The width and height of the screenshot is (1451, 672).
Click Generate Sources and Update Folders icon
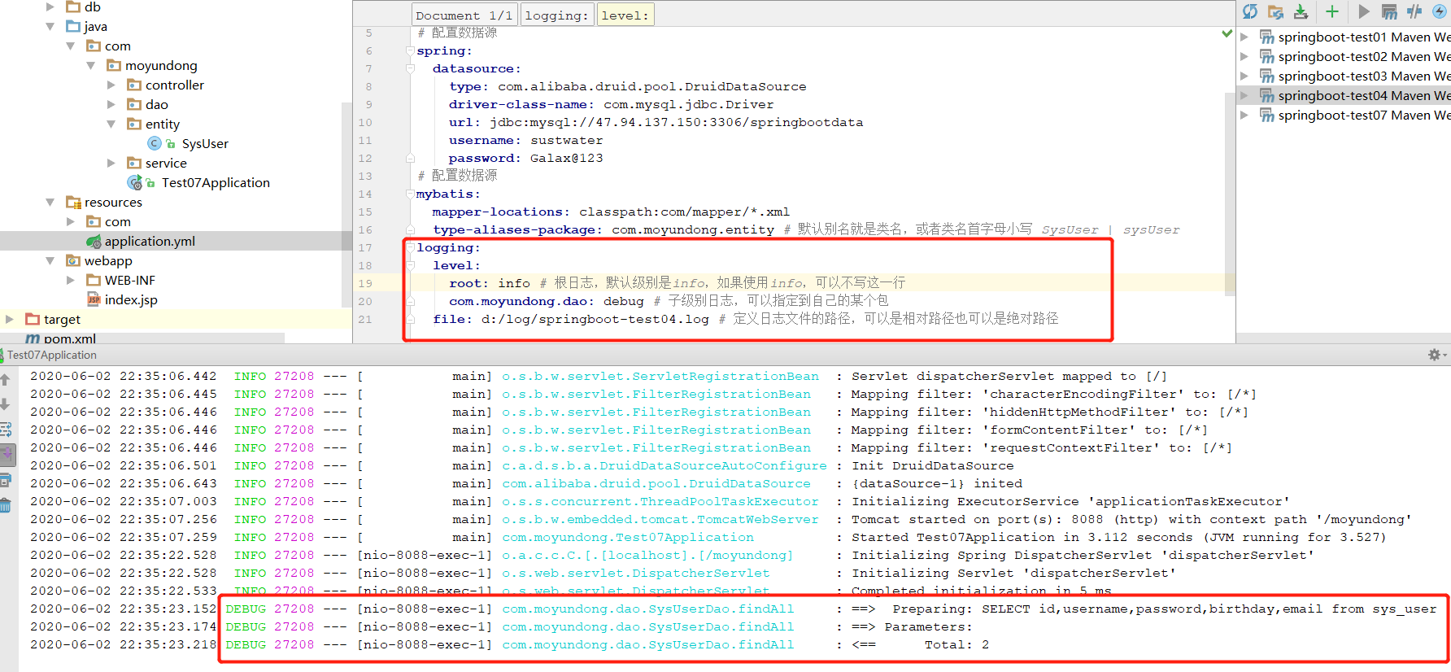1275,11
